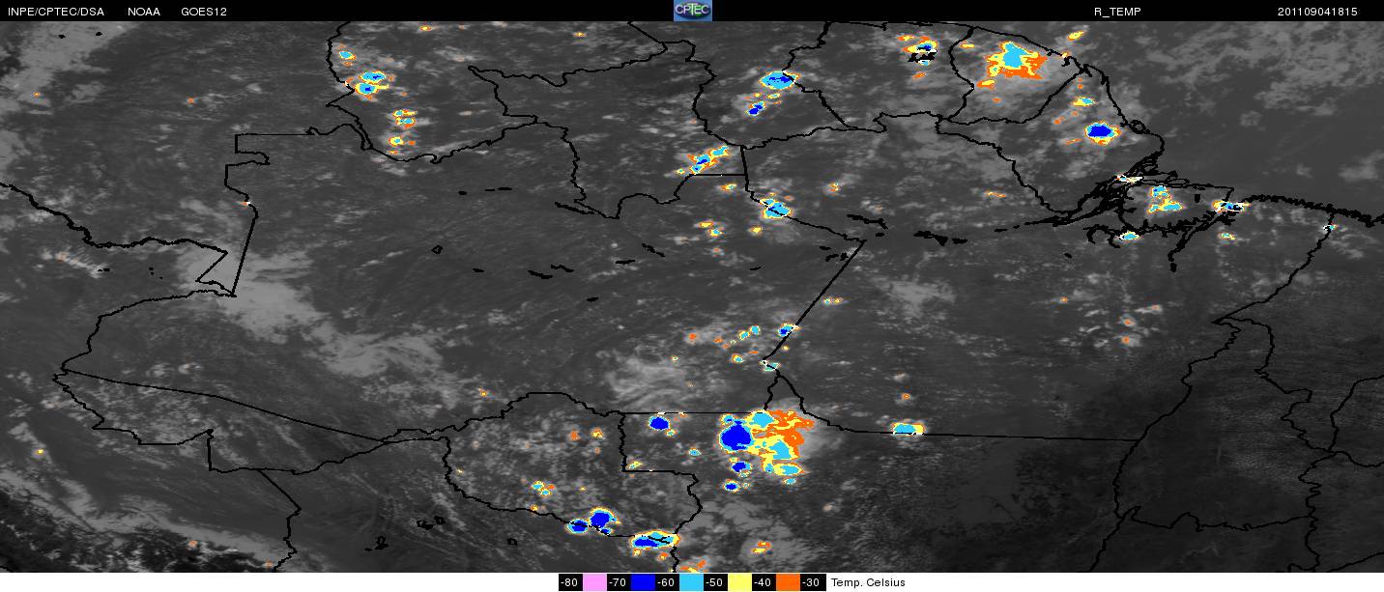Click the dark blue legend color swatch

(x=643, y=582)
